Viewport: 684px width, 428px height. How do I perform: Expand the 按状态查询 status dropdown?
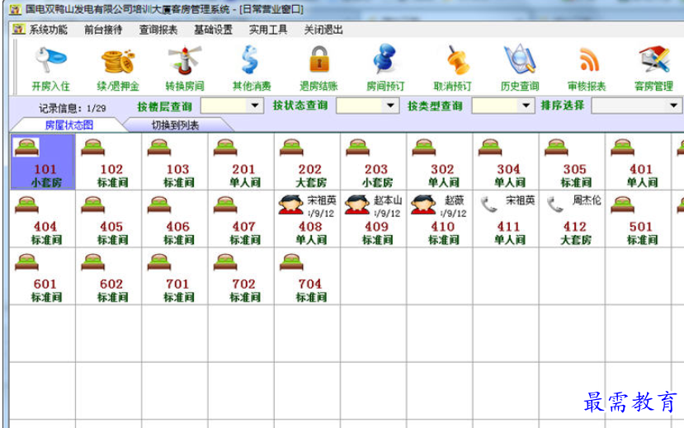pyautogui.click(x=390, y=106)
